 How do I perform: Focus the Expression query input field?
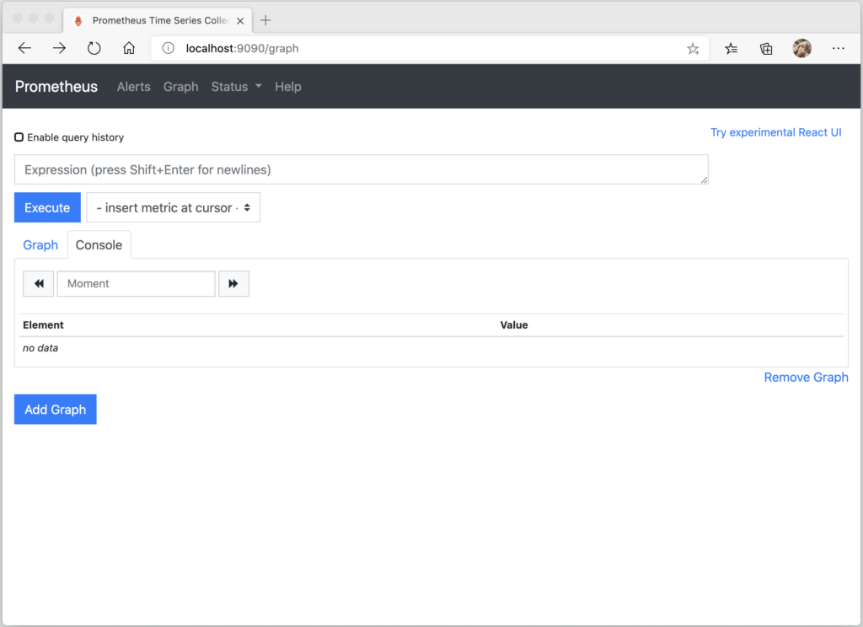tap(361, 169)
